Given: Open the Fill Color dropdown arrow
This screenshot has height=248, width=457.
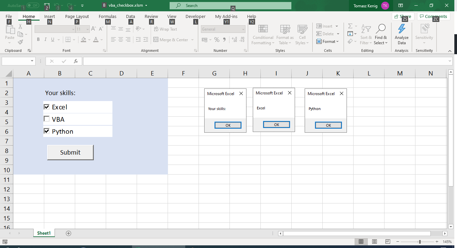Looking at the screenshot, I should [89, 40].
